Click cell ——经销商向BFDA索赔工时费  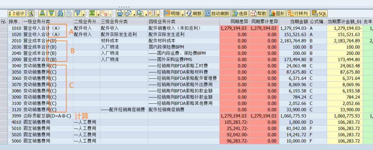[184, 66]
